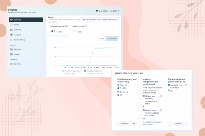Click the Reach section heading
Image resolution: width=205 pixels, height=136 pixels.
[x=51, y=17]
